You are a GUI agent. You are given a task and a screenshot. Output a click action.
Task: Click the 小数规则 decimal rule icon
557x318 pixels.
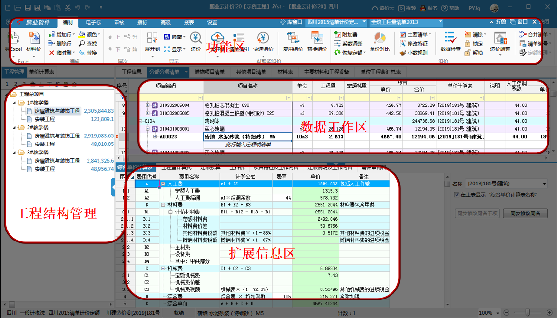pos(402,53)
